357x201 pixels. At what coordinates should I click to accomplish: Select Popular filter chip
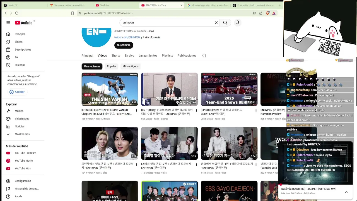tap(111, 66)
